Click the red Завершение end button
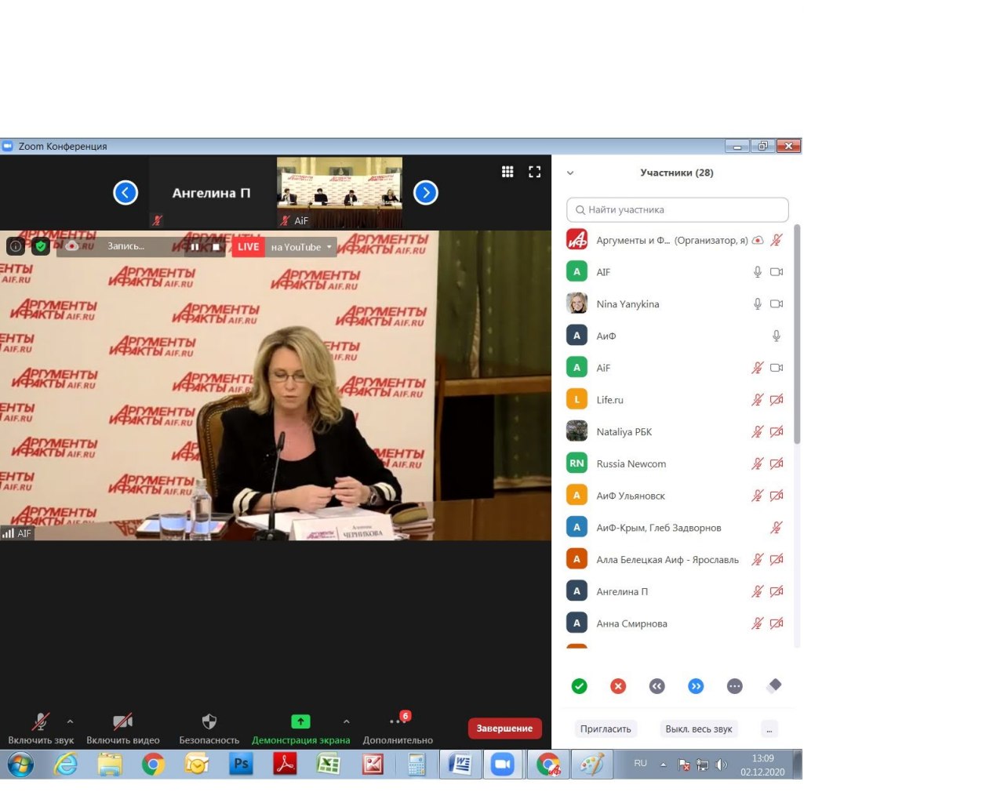Viewport: 1004px width, 803px height. pos(504,729)
